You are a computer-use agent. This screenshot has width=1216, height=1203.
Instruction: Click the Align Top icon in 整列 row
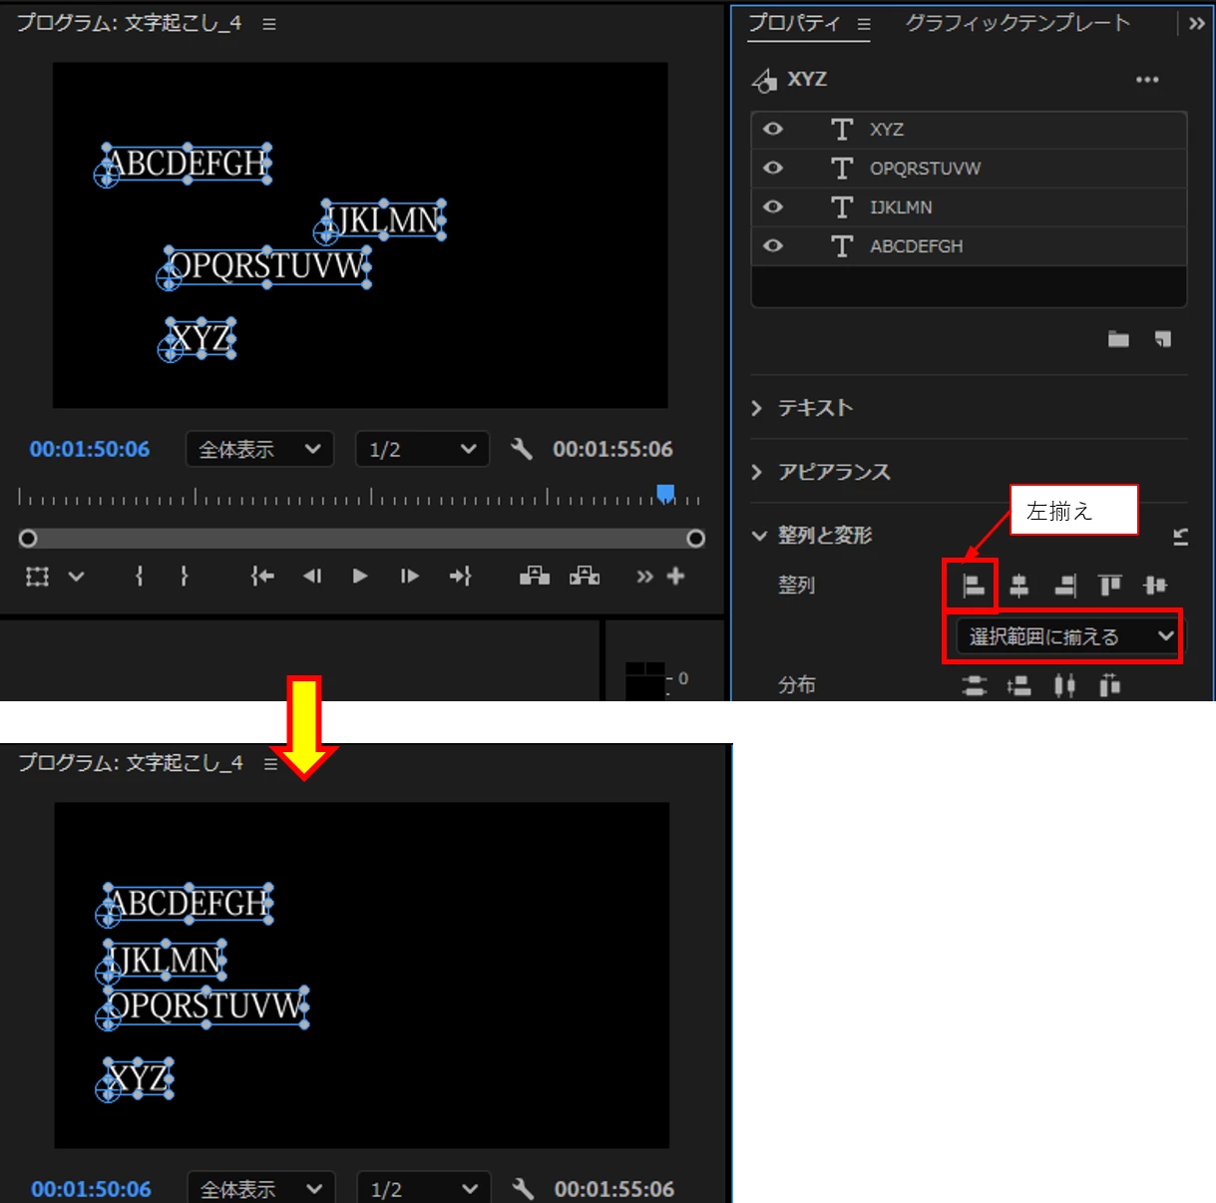click(x=1109, y=586)
